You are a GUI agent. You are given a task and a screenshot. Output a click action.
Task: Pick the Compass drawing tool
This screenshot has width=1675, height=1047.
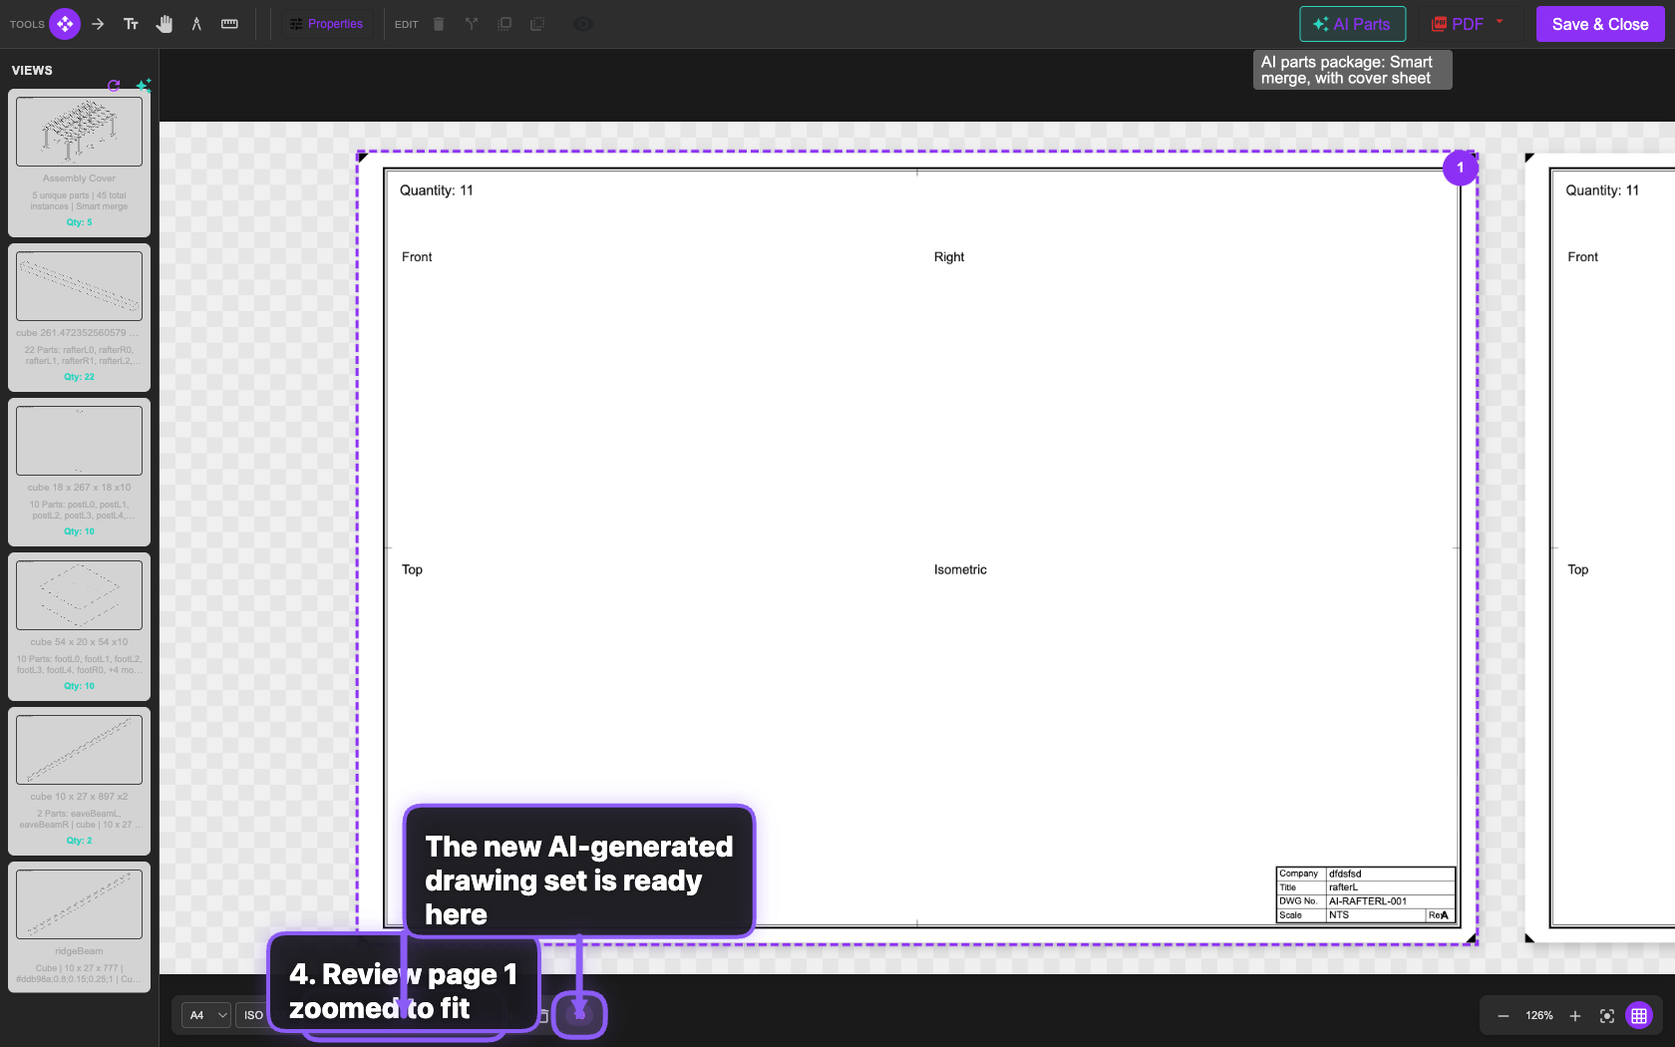tap(196, 24)
